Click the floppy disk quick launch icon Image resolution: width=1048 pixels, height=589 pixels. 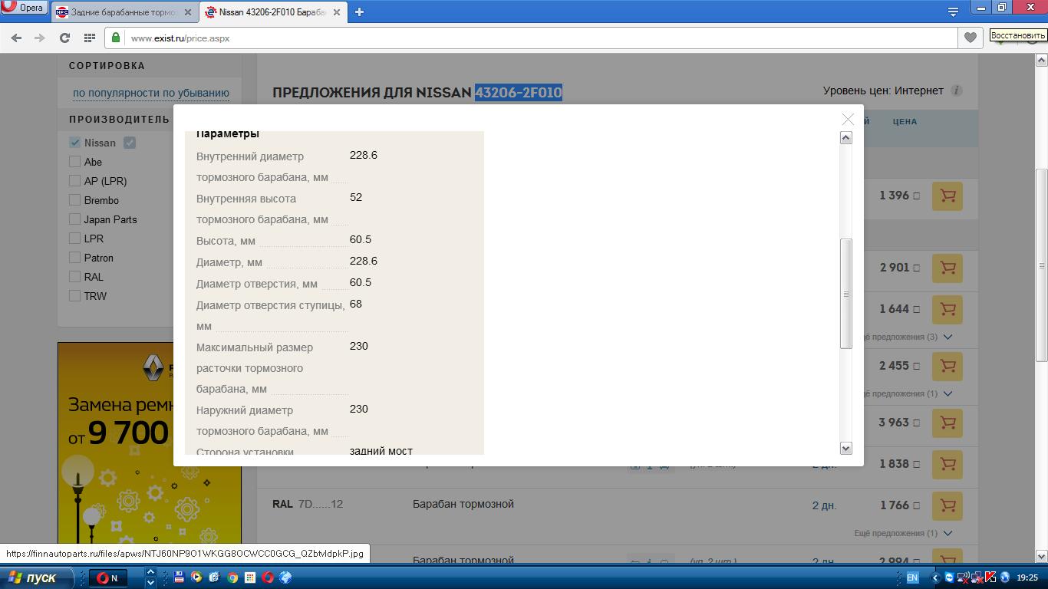click(179, 577)
